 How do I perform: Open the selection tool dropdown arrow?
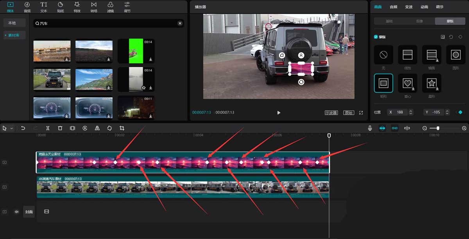click(12, 128)
